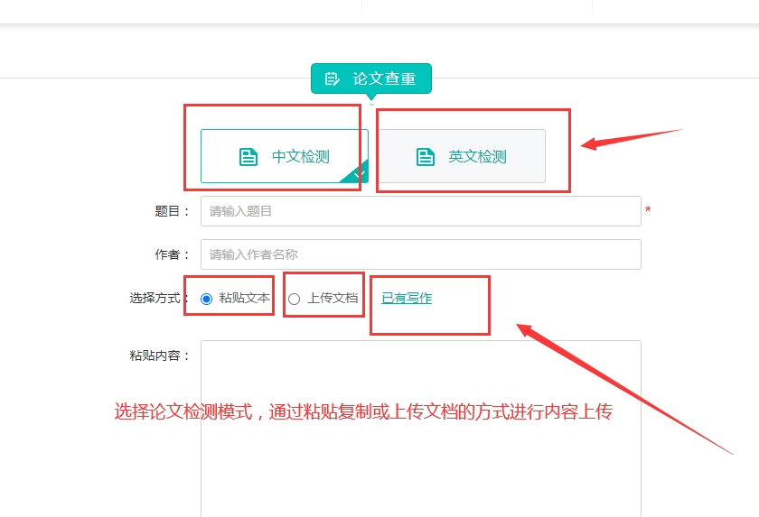The width and height of the screenshot is (759, 517).
Task: Click the checkmark corner on 中文检测 card
Action: click(x=359, y=173)
